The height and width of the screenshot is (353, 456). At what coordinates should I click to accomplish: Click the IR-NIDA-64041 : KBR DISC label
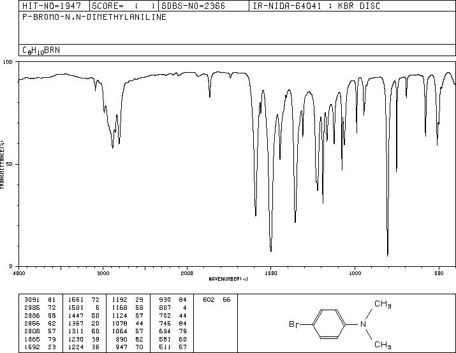click(316, 6)
